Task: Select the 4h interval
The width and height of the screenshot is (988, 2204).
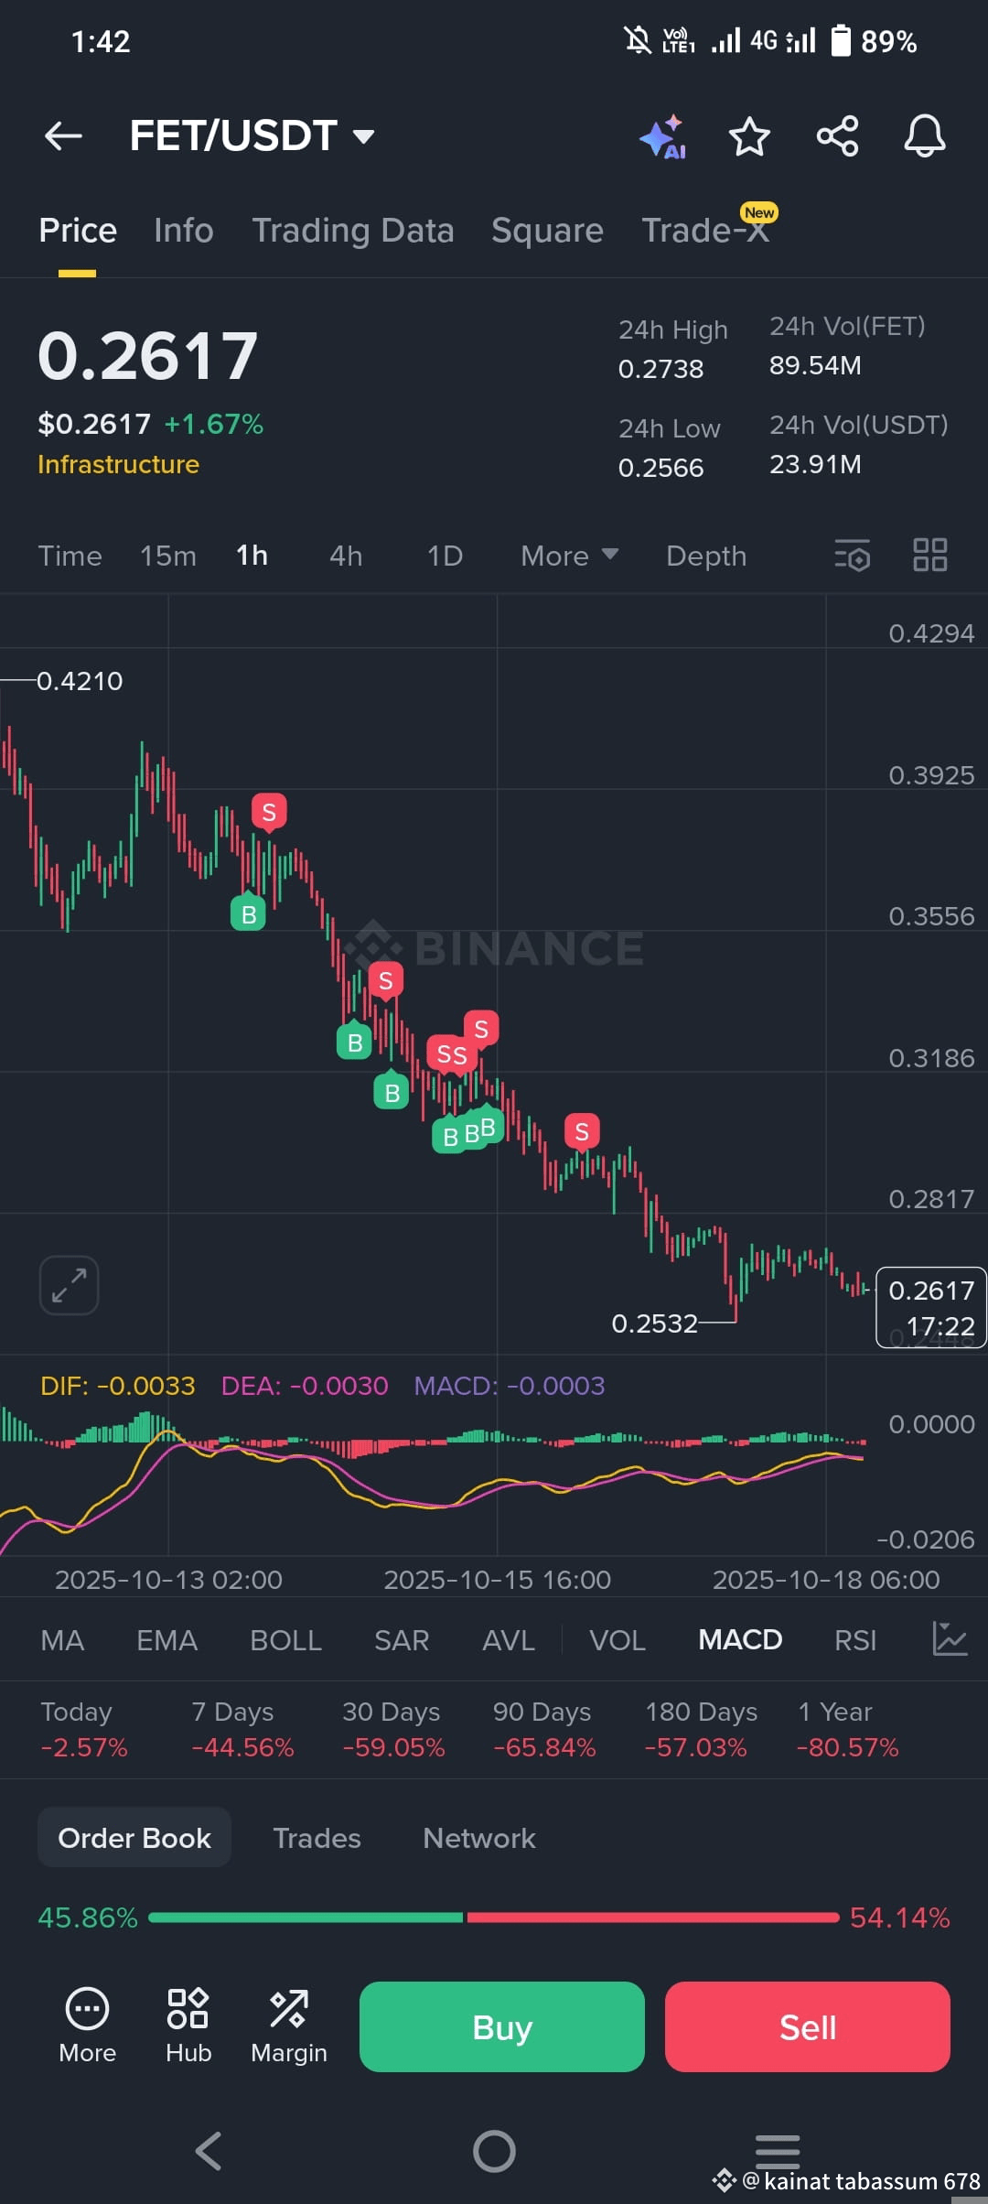Action: coord(346,556)
